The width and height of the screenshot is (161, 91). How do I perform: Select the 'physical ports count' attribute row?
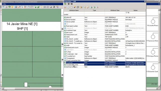105,48
